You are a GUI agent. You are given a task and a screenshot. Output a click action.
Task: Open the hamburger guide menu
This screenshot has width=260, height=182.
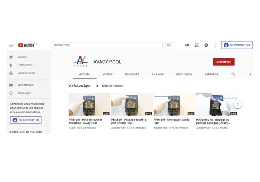[x=11, y=45]
